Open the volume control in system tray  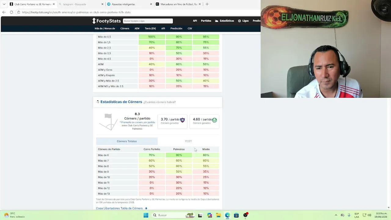pos(369,215)
